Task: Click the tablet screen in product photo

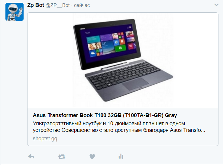Action: click(109, 43)
